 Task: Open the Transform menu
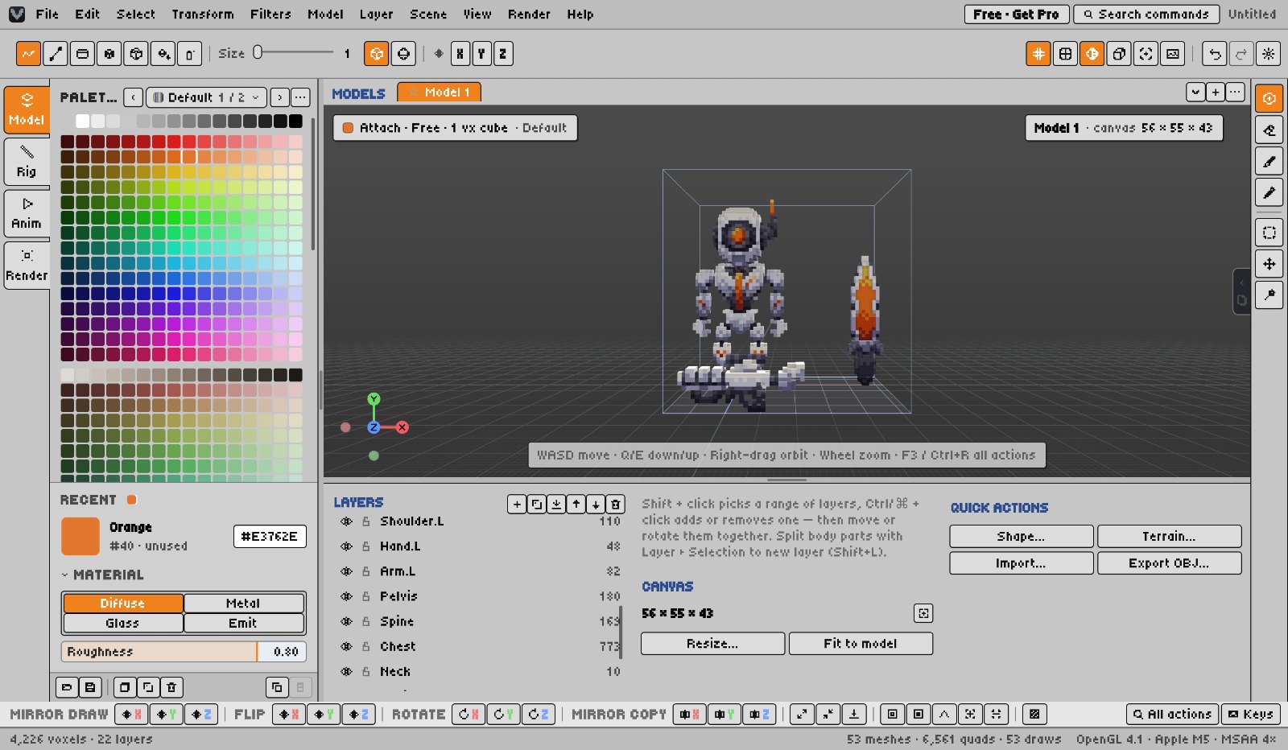pyautogui.click(x=203, y=14)
